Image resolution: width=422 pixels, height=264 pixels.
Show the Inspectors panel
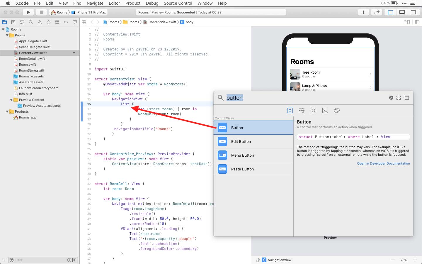[x=414, y=12]
